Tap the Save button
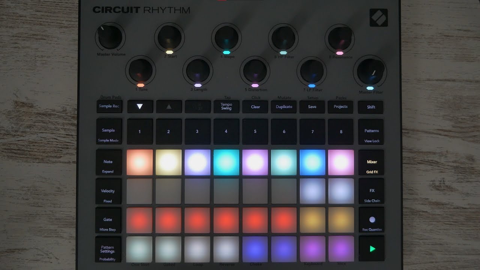The image size is (480, 270). [312, 106]
